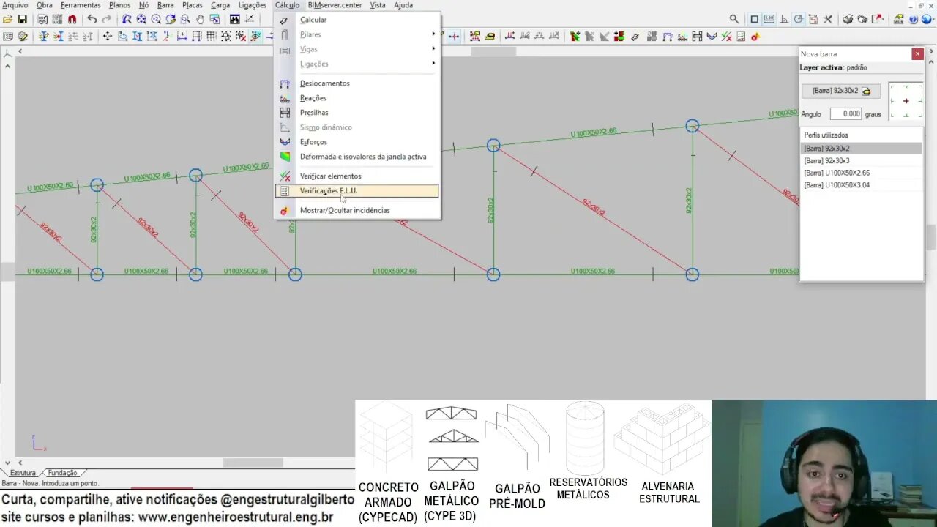
Task: Expand the Vigas submenu
Action: click(358, 49)
